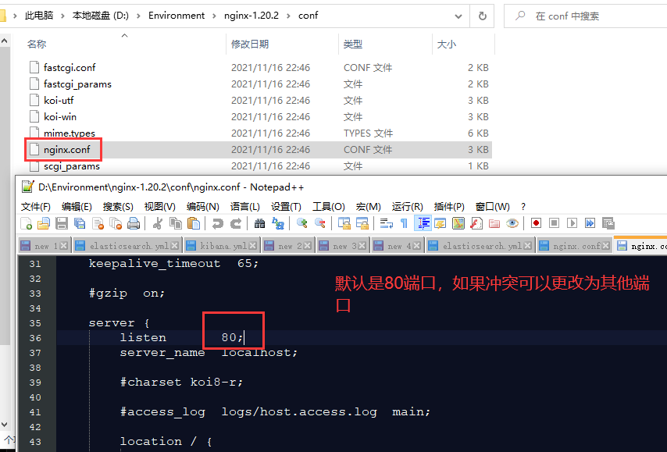Open Folder as Workspace icon
667x452 pixels.
pos(494,223)
